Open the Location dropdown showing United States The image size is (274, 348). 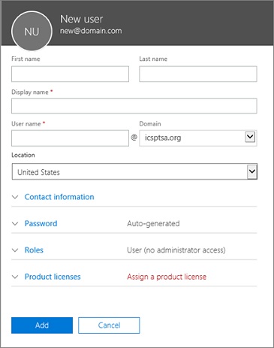click(x=134, y=171)
